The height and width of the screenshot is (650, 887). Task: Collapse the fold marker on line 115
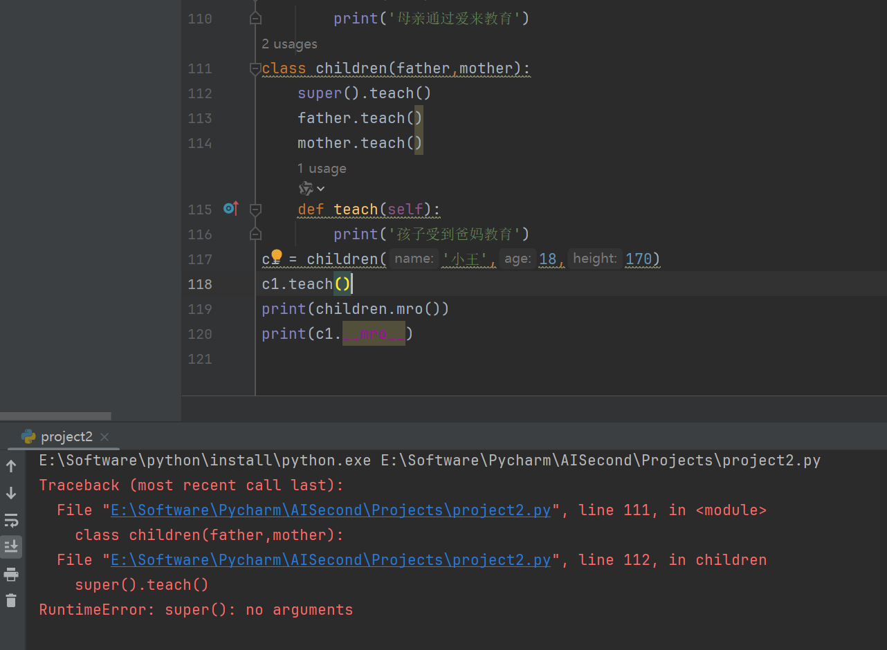point(255,209)
